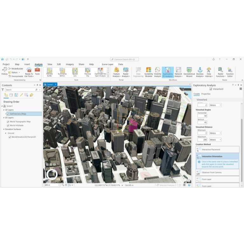
Task: Select Optimized Hot Spot Analysis tool
Action: pos(100,72)
